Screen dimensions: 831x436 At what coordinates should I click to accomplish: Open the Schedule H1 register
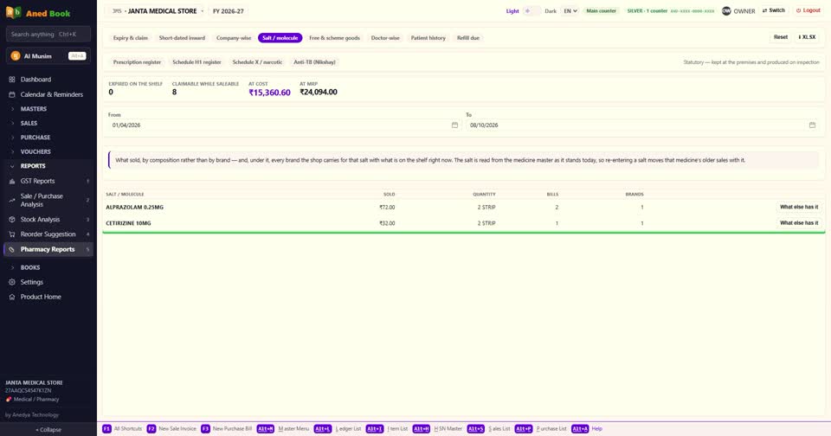(x=196, y=62)
